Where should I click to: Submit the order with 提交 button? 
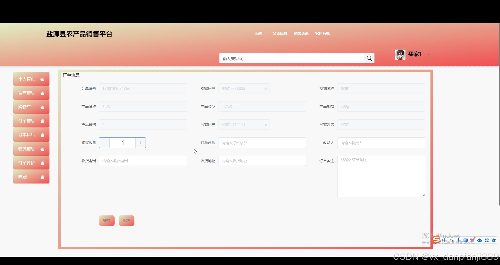pos(107,221)
